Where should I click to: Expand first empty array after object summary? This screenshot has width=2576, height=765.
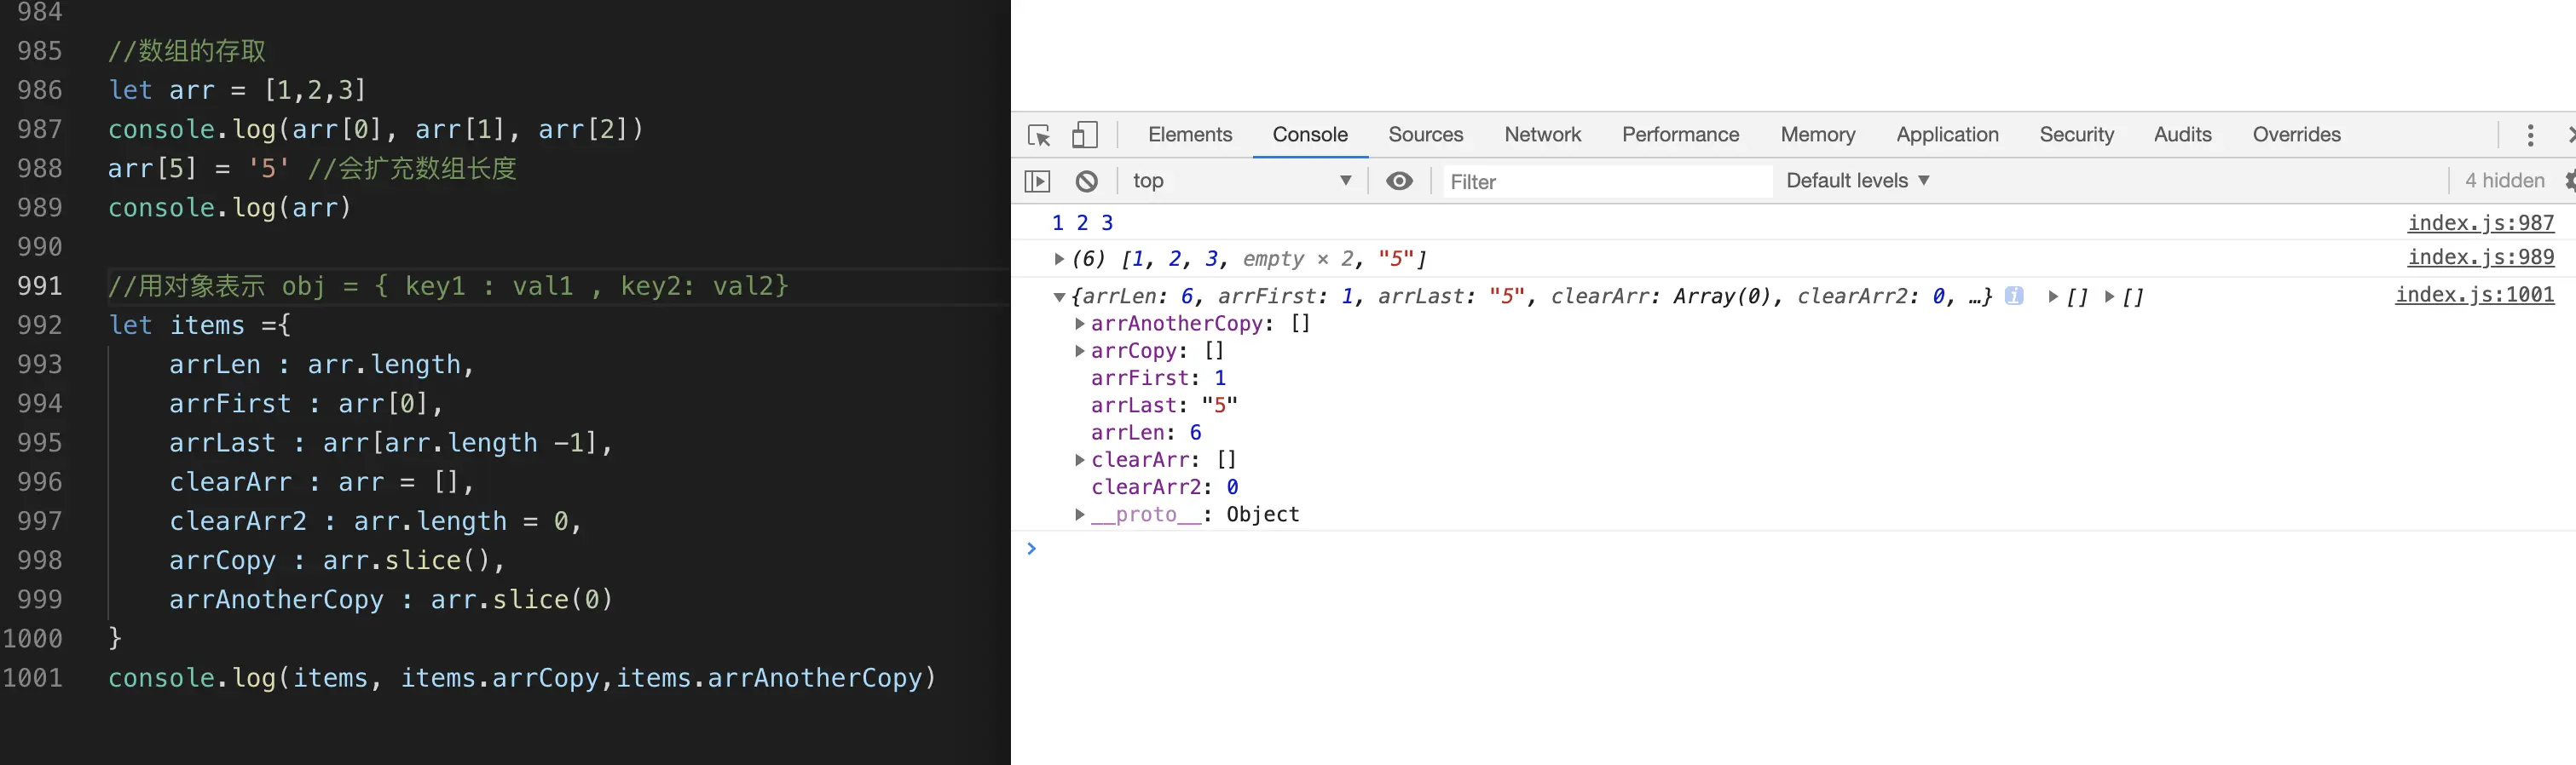tap(2053, 297)
